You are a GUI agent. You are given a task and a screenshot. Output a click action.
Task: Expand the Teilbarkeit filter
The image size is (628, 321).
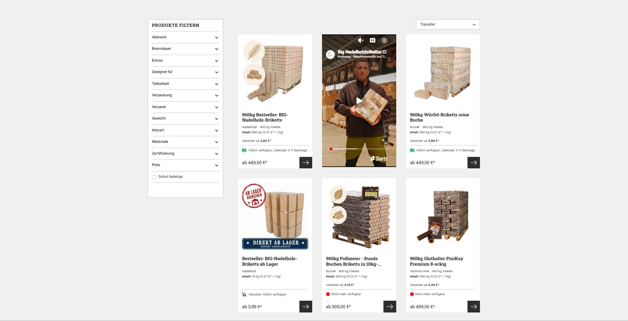pyautogui.click(x=185, y=84)
